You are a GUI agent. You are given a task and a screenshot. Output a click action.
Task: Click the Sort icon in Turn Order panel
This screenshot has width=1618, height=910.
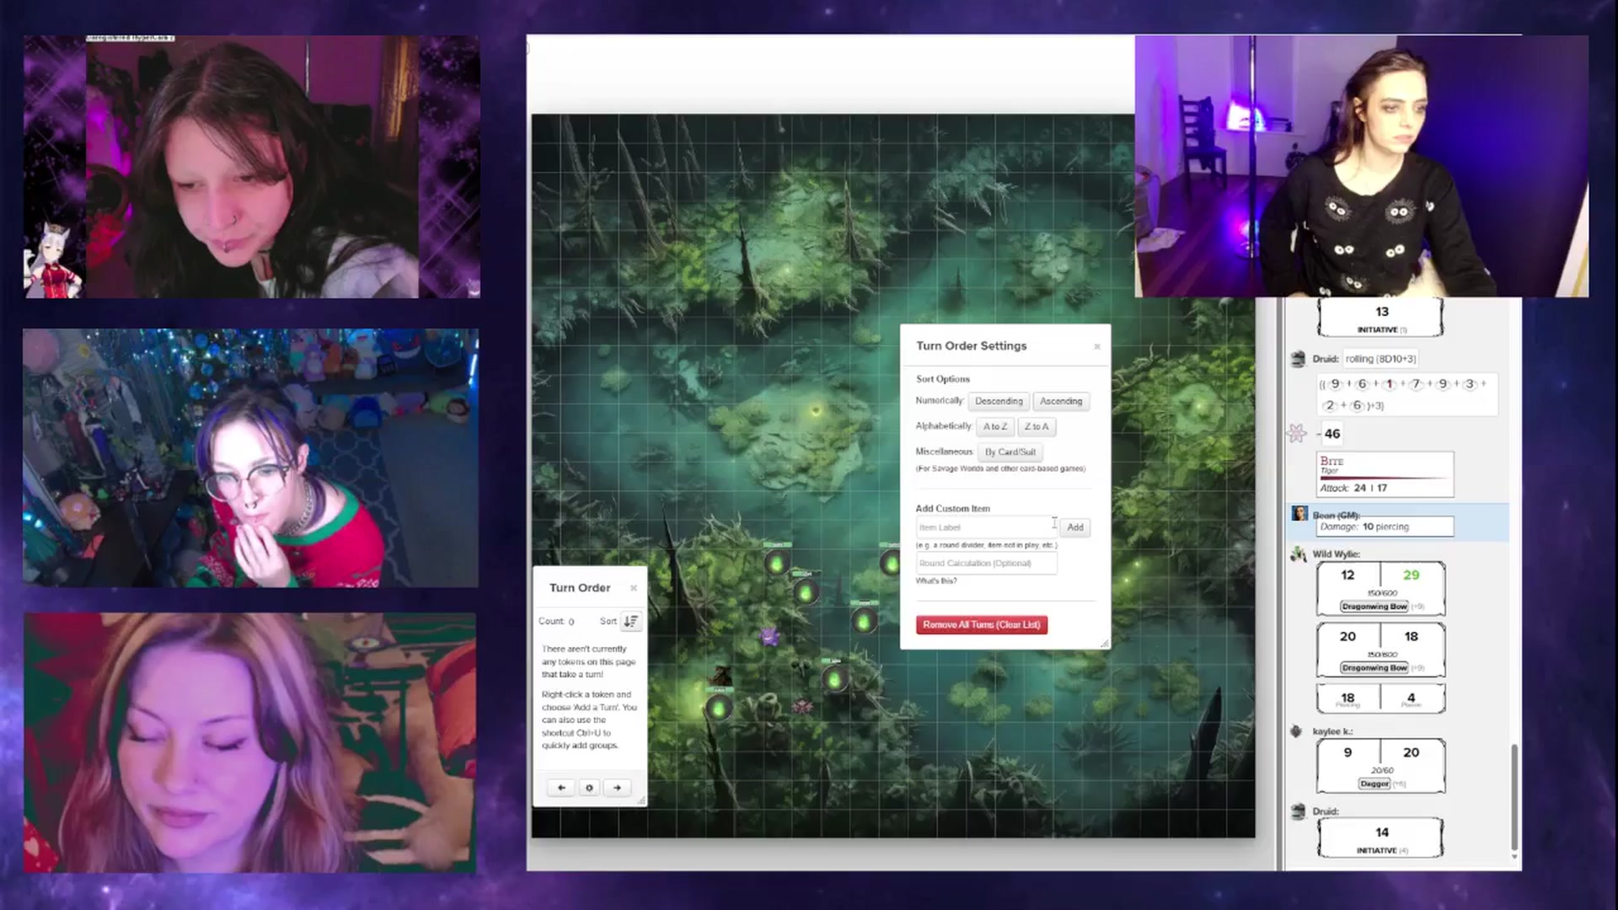point(630,621)
